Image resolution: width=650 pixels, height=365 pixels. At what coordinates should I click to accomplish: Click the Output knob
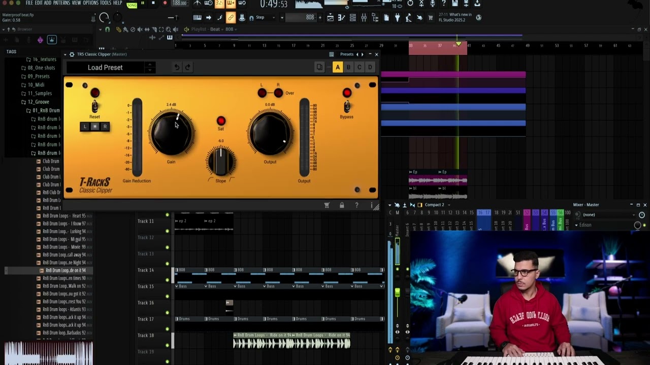point(270,133)
